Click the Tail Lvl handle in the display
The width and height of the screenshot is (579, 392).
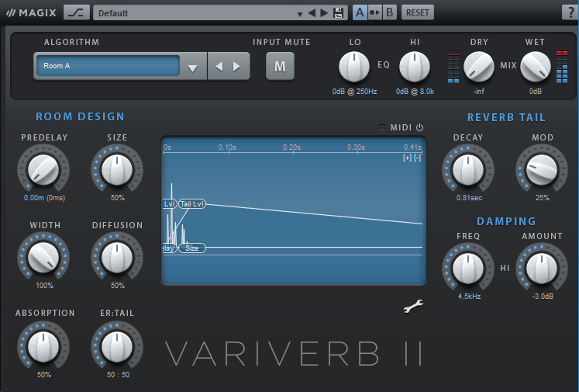click(x=192, y=204)
